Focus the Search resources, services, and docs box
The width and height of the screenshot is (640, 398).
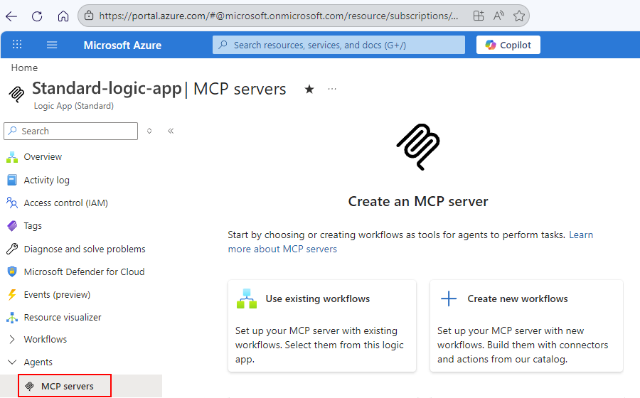tap(338, 45)
